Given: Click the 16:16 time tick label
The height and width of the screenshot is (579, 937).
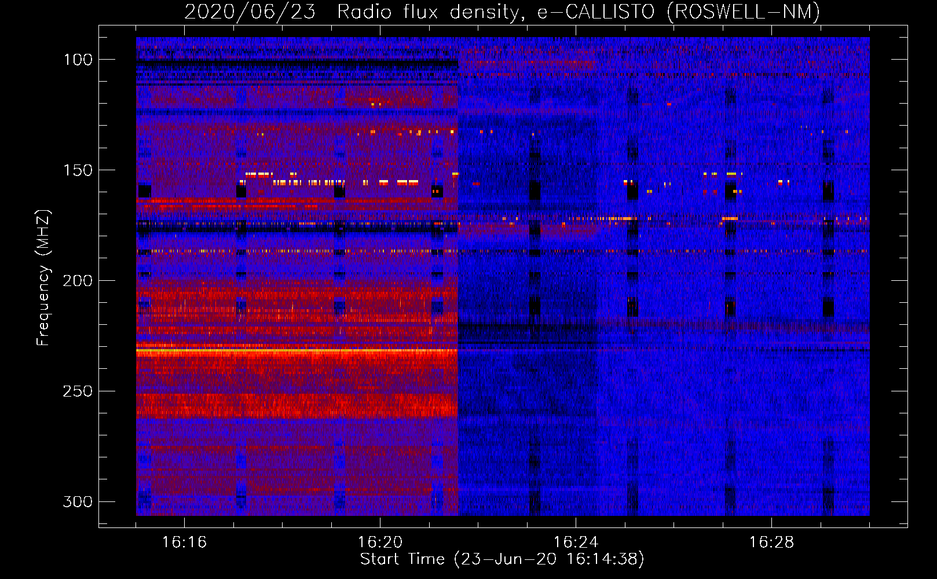Looking at the screenshot, I should click(184, 543).
